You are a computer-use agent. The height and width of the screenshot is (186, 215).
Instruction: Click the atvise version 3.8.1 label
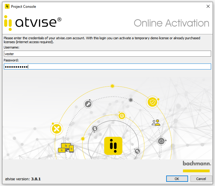[23, 179]
